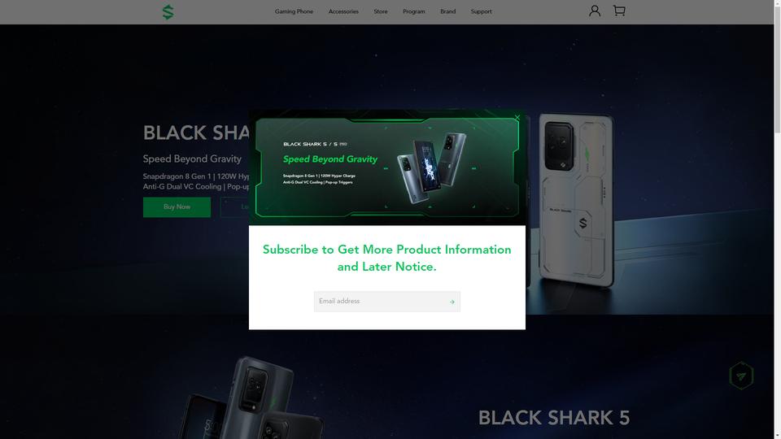Open the user account icon

click(x=594, y=11)
